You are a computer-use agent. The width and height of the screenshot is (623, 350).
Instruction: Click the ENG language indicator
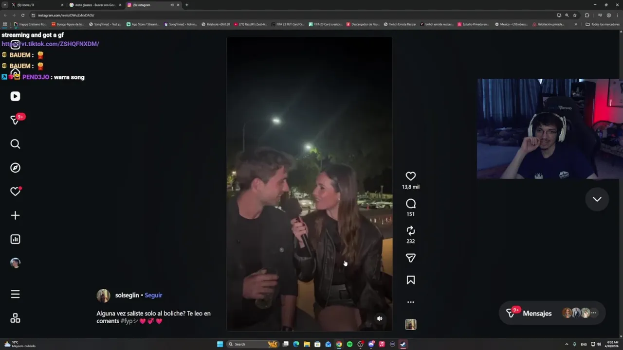584,344
